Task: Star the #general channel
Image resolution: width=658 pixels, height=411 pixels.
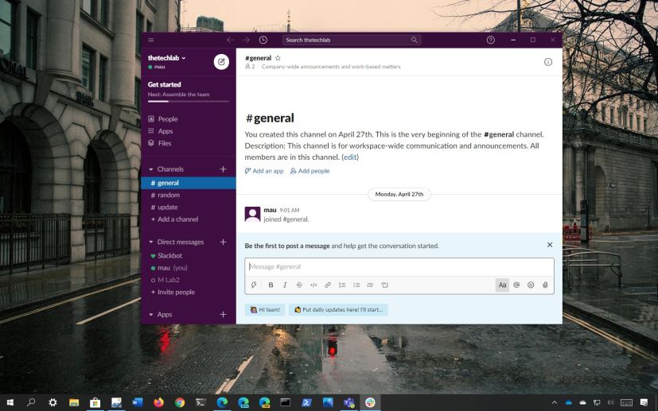Action: (x=278, y=58)
